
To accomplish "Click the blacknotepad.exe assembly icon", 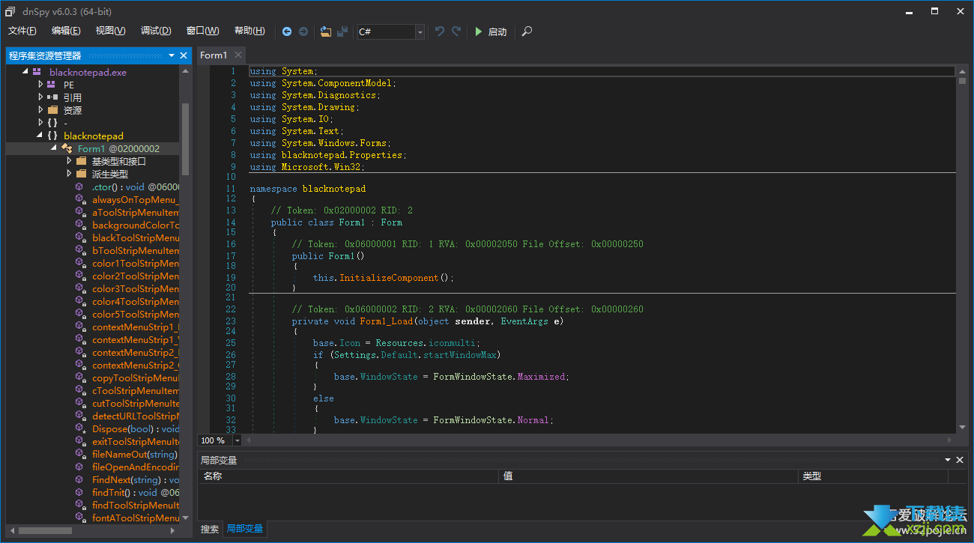I will 37,72.
